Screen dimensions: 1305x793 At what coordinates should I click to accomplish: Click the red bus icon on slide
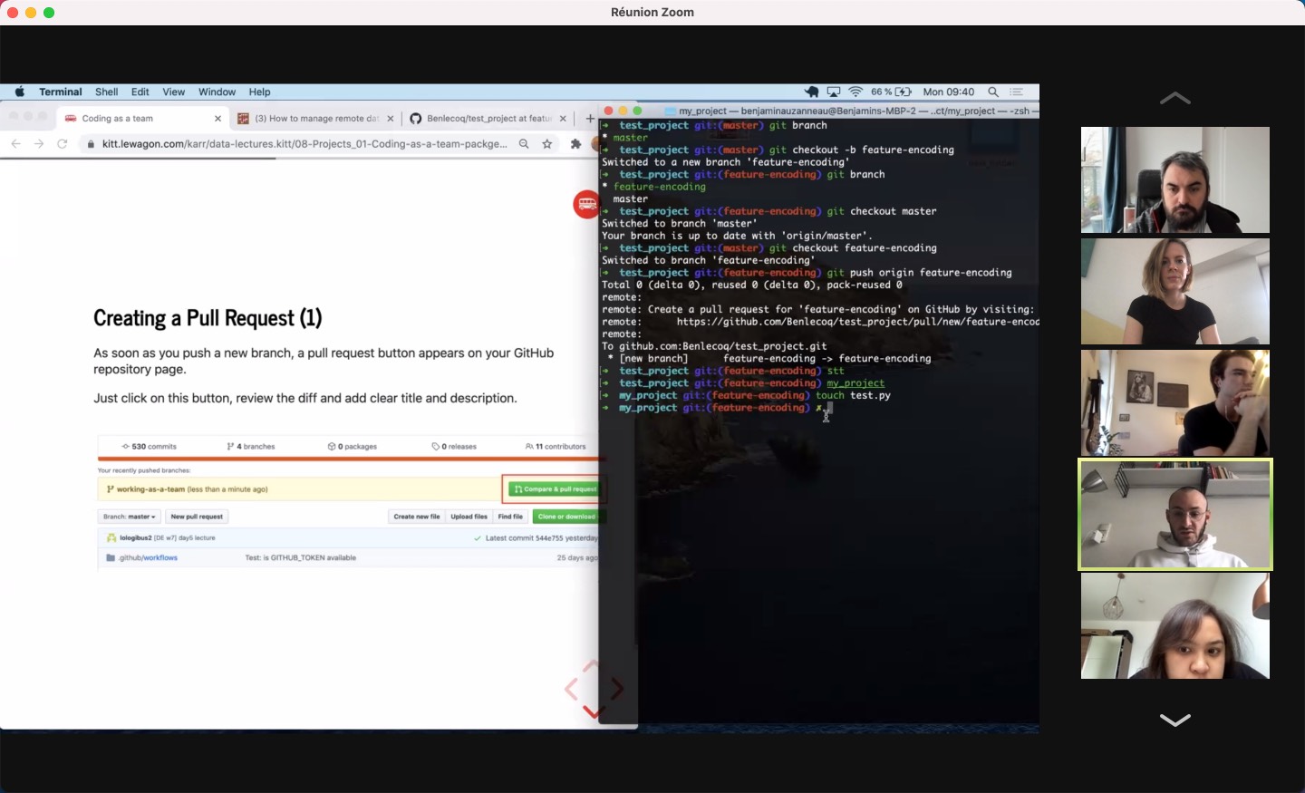(586, 203)
